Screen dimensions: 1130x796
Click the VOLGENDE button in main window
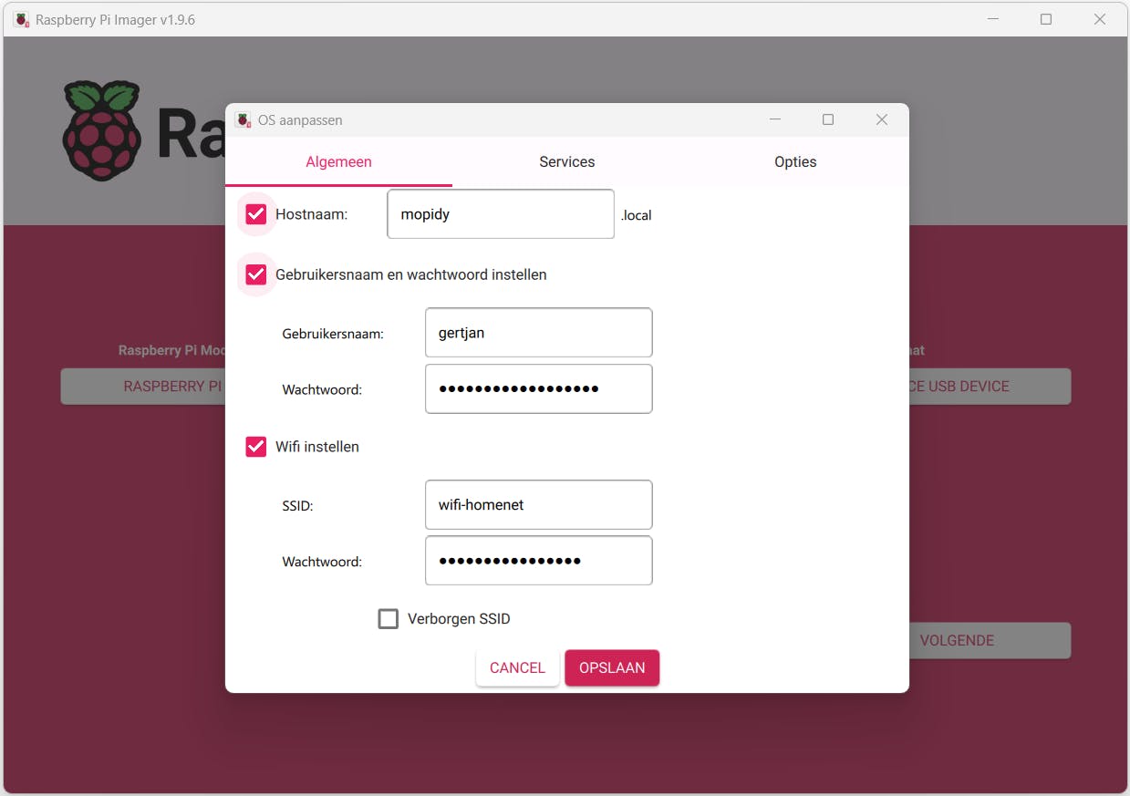990,640
